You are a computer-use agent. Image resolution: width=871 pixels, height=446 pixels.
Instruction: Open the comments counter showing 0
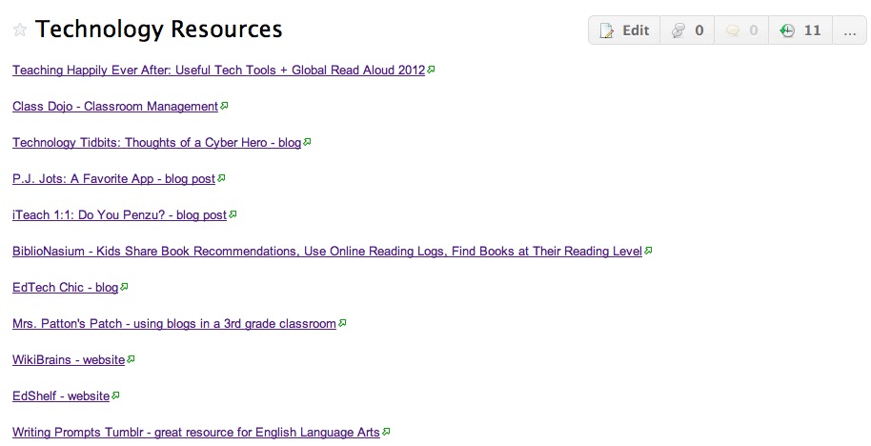741,30
